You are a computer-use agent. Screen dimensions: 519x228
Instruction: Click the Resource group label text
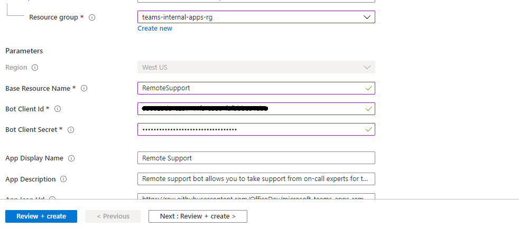pos(53,17)
